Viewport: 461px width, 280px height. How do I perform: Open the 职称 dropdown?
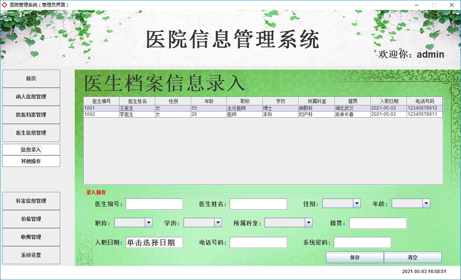click(x=133, y=223)
